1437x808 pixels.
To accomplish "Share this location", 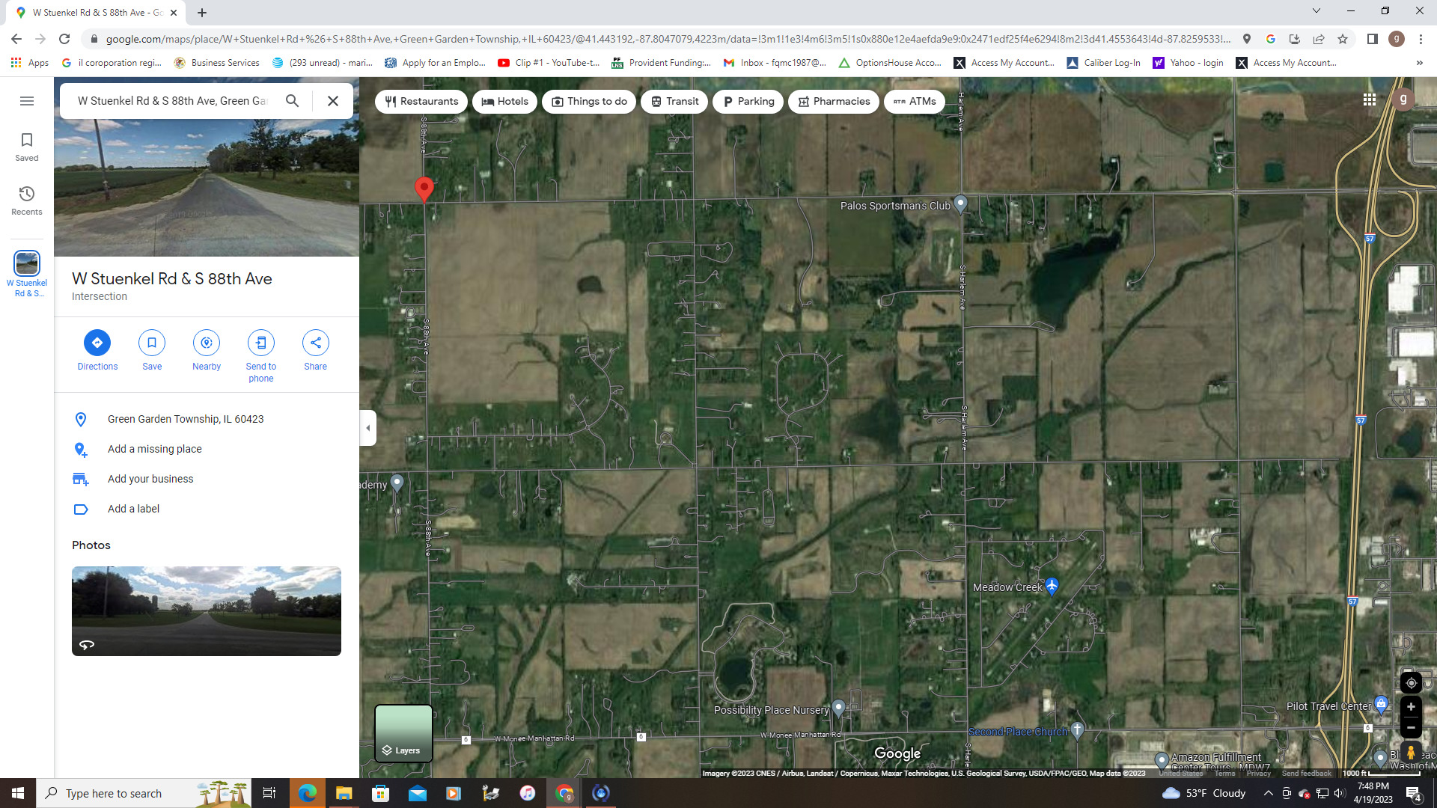I will (x=316, y=350).
